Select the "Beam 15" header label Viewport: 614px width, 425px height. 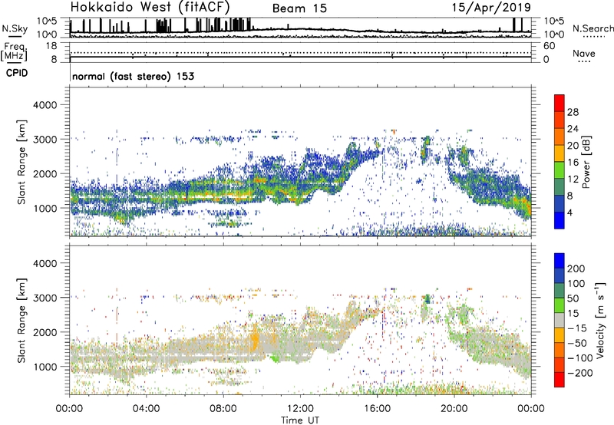[x=299, y=8]
